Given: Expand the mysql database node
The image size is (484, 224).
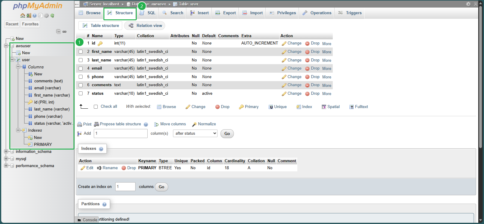Looking at the screenshot, I should 6,159.
